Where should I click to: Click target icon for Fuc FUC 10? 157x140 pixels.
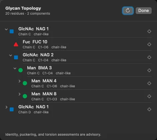(x=149, y=44)
